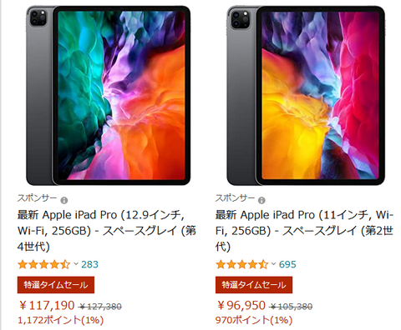This screenshot has width=401, height=330.
Task: Open the 695 reviews link
Action: [x=287, y=264]
